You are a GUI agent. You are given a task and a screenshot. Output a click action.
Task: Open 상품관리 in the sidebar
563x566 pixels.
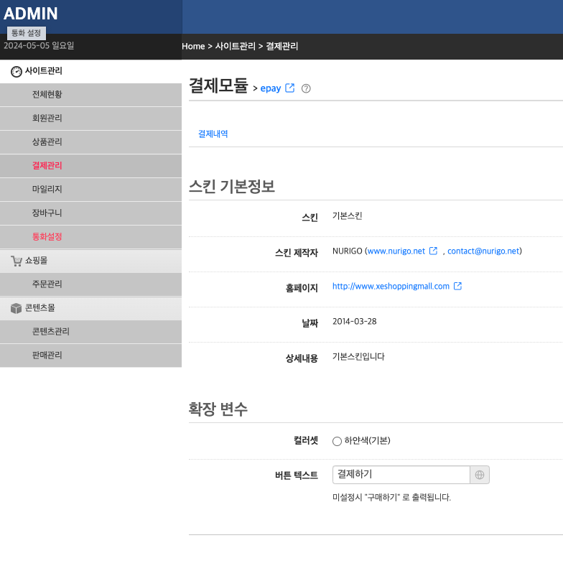coord(90,142)
